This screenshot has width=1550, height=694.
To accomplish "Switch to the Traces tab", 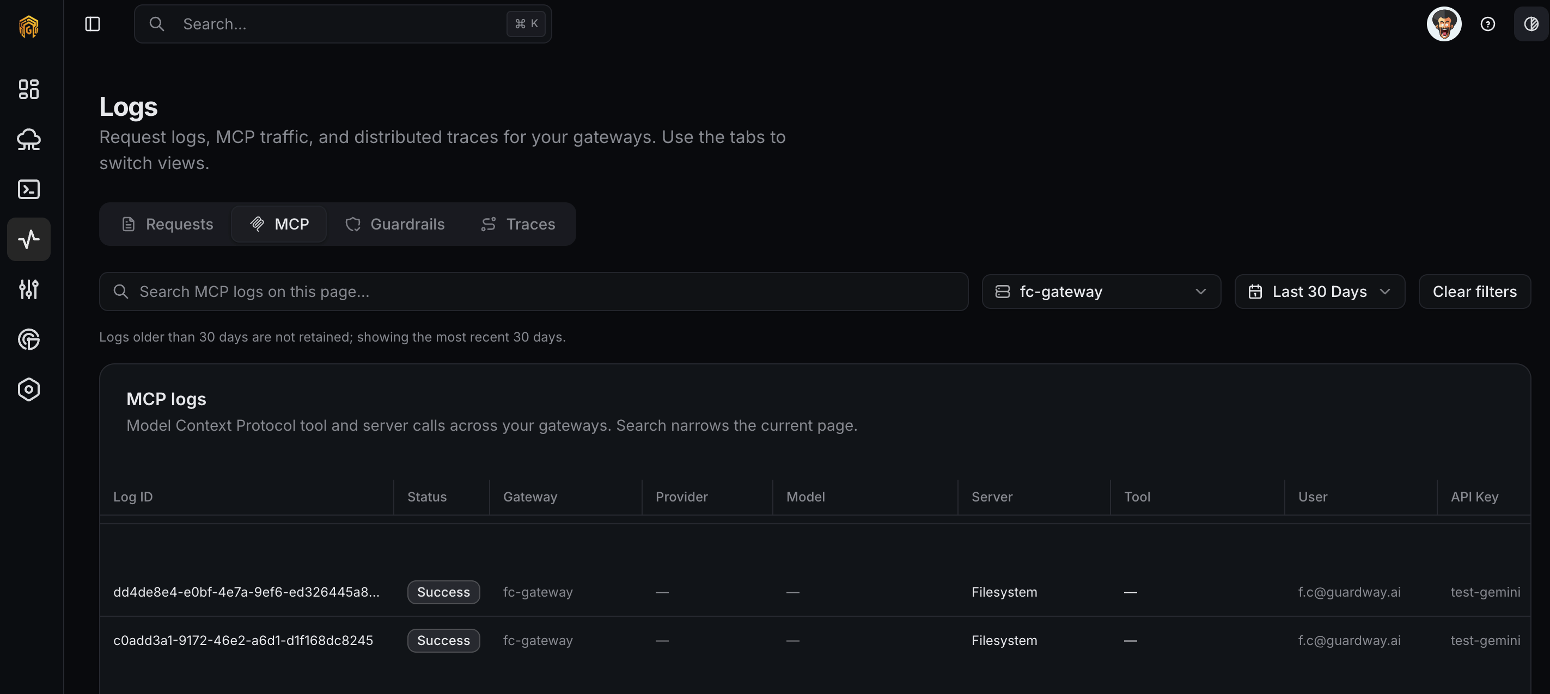I will pyautogui.click(x=518, y=224).
